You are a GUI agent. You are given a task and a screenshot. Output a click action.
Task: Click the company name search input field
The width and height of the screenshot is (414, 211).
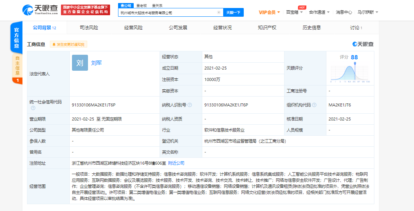[168, 13]
